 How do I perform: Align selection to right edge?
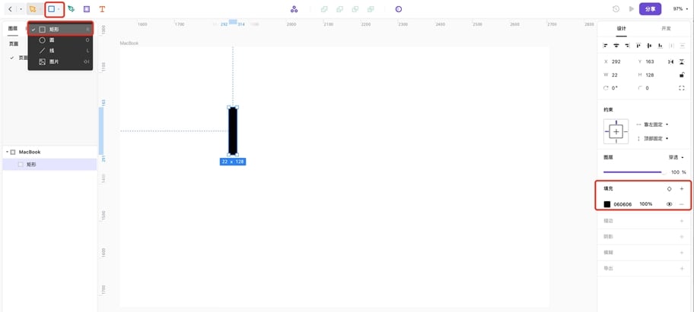[x=627, y=46]
